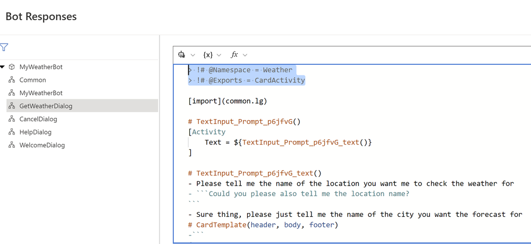The image size is (531, 244).
Task: Click the Bot Responses page heading
Action: [41, 16]
